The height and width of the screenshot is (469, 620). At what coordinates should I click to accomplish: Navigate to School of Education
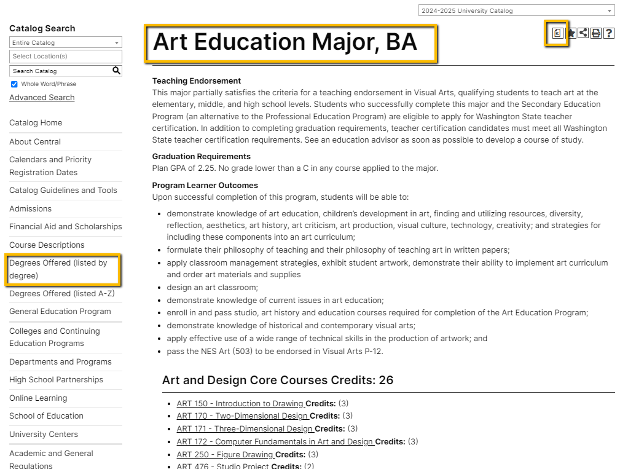point(46,416)
